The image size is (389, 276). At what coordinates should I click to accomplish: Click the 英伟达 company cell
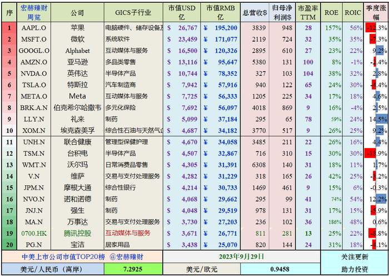[x=77, y=73]
